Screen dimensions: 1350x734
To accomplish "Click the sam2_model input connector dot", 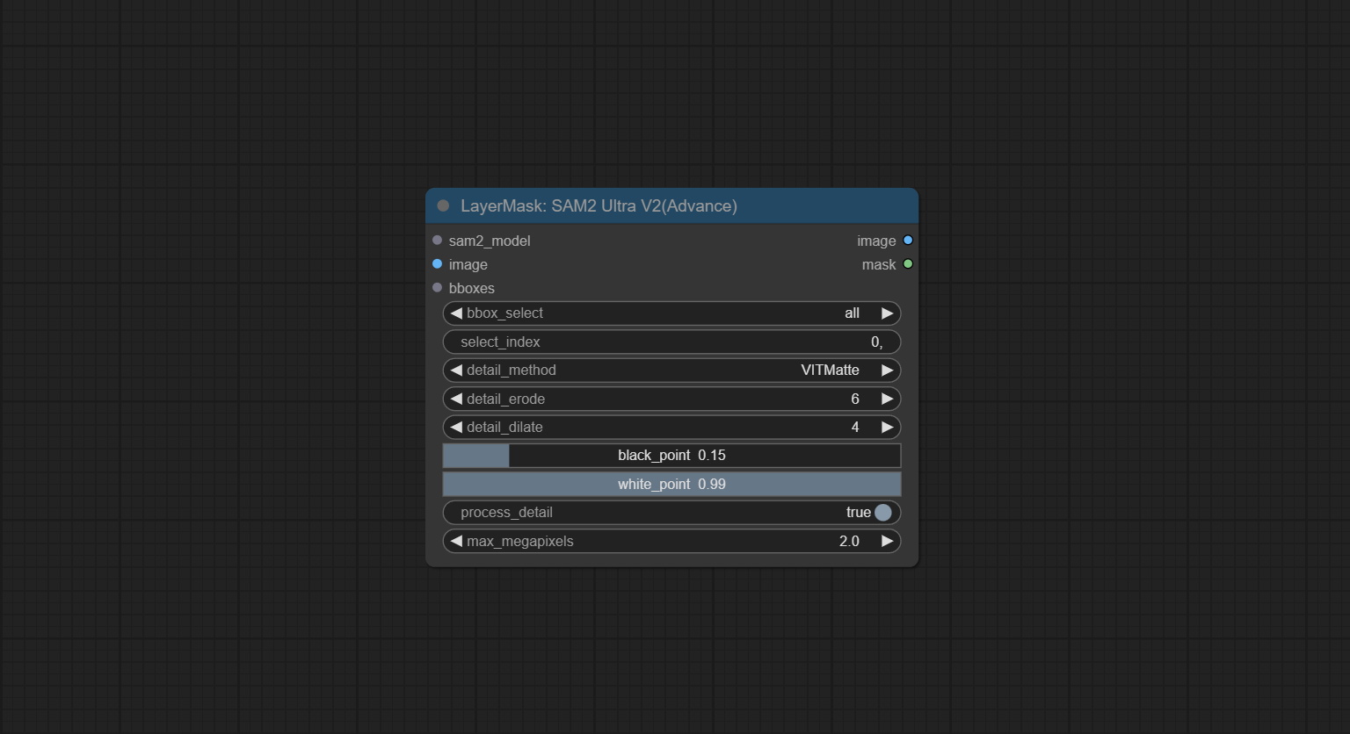I will pyautogui.click(x=437, y=241).
